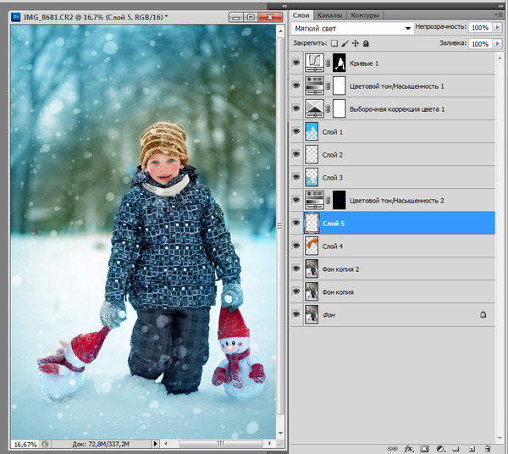This screenshot has height=454, width=508.
Task: Create a new layer group
Action: pos(457,446)
